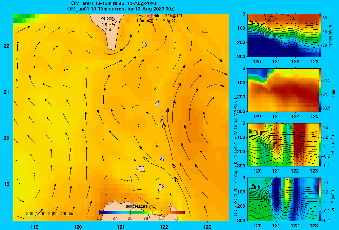339x230 pixels.
Task: Click the vertical 'temperature' label beside top colorbar
Action: pos(330,36)
